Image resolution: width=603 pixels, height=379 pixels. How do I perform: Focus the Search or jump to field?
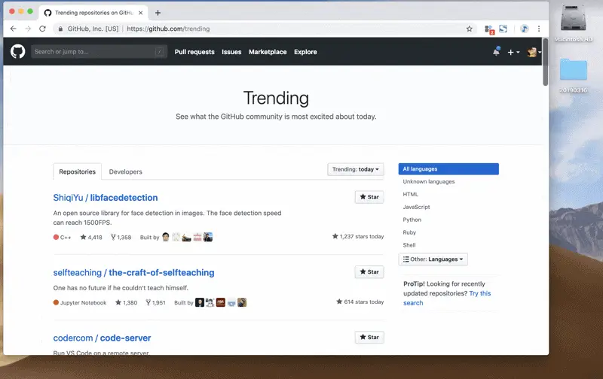click(x=99, y=51)
